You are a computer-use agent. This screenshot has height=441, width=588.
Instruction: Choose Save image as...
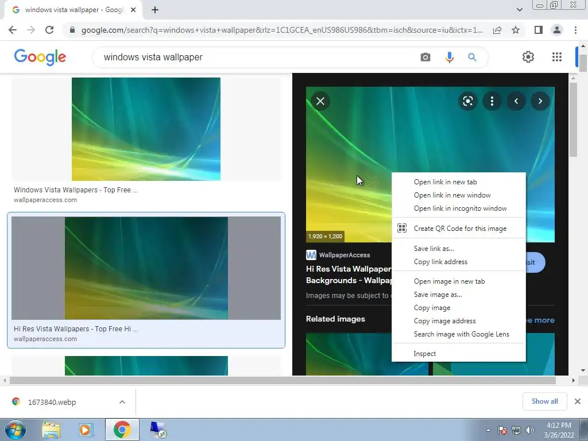(459, 295)
